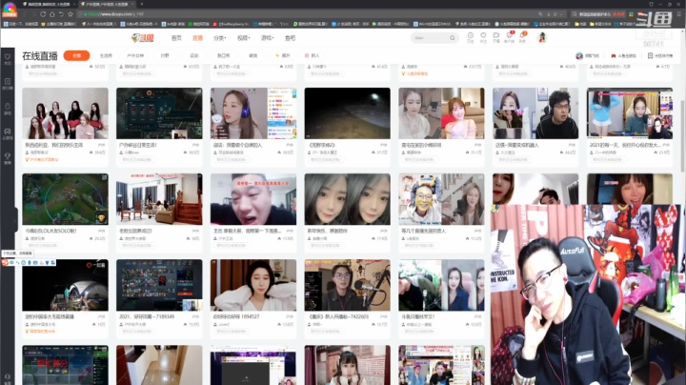Open the twin girl faces stream thumbnail
The width and height of the screenshot is (686, 385).
coord(348,199)
